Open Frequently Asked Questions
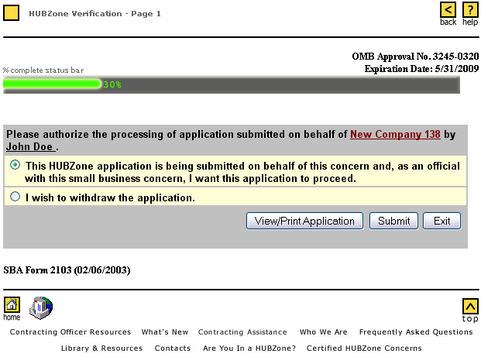 point(416,332)
